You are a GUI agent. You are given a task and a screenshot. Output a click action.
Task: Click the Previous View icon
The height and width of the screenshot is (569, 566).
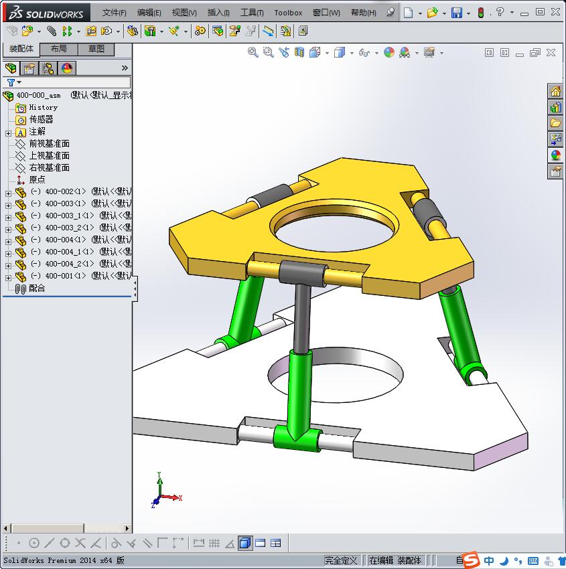pos(284,53)
